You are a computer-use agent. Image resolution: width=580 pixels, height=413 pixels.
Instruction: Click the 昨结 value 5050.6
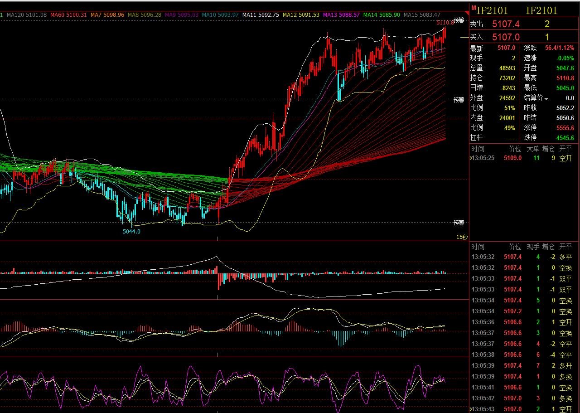(x=565, y=118)
